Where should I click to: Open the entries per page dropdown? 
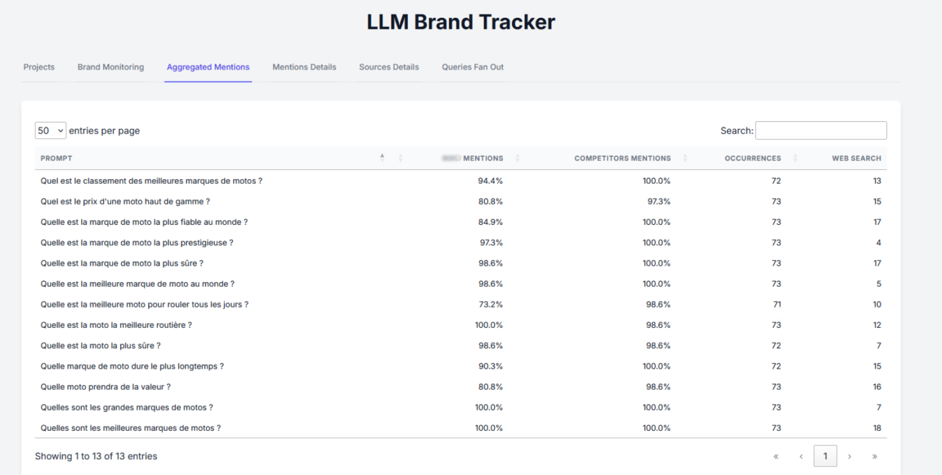point(50,131)
